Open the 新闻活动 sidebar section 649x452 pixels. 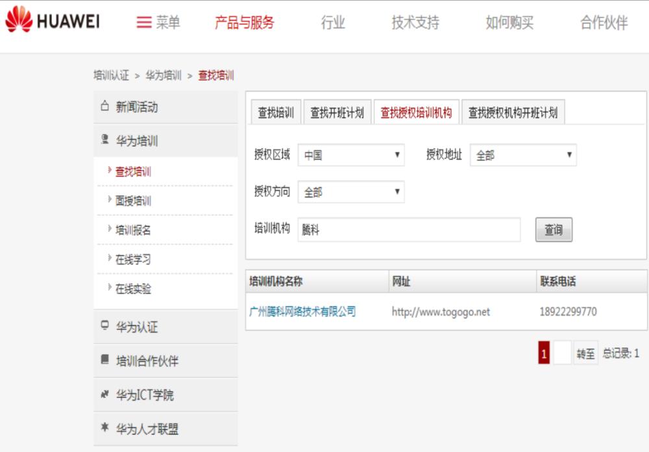tap(165, 107)
